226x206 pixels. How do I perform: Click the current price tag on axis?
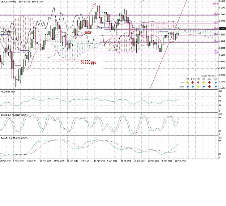222,29
